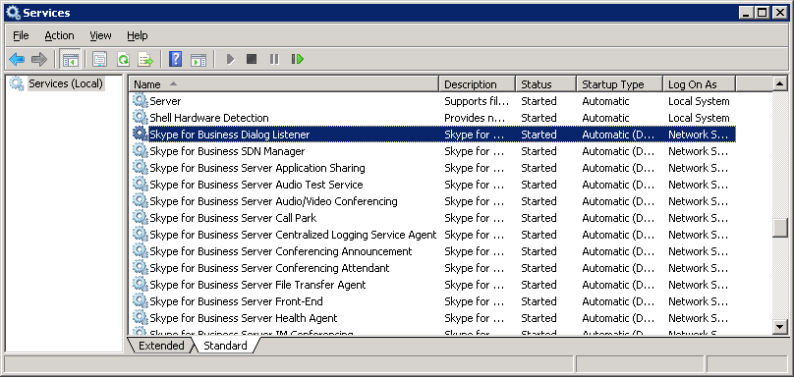Select Shell Hardware Detection service name
The image size is (794, 377).
click(209, 118)
